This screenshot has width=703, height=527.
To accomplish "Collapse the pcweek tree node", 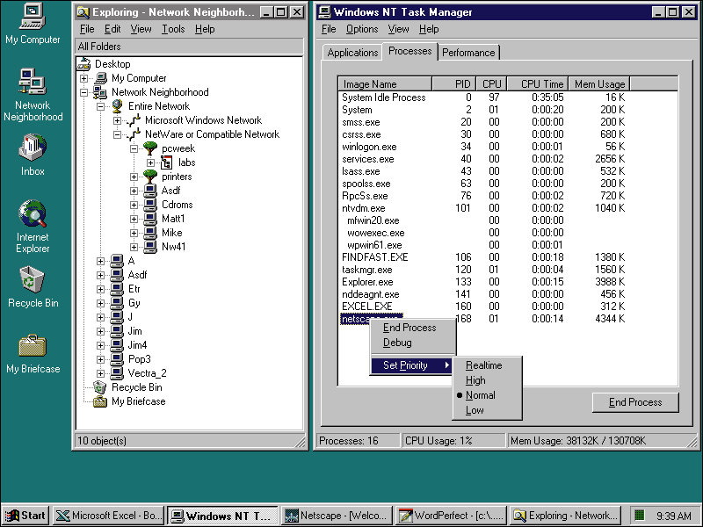I will pyautogui.click(x=134, y=148).
